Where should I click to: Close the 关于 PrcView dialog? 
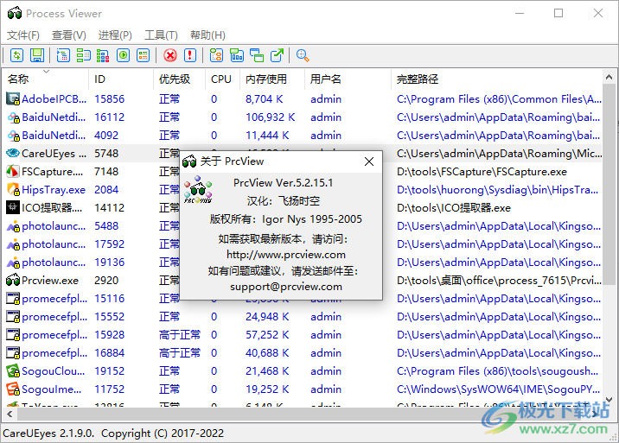coord(369,161)
